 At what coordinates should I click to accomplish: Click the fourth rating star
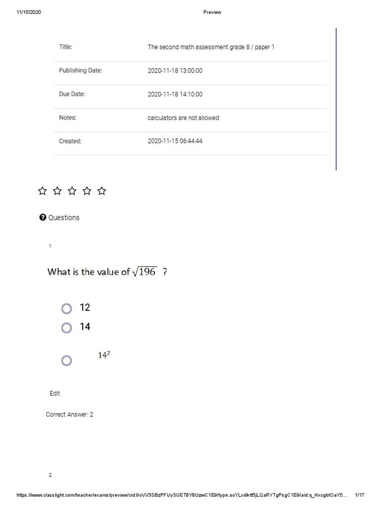coord(87,191)
